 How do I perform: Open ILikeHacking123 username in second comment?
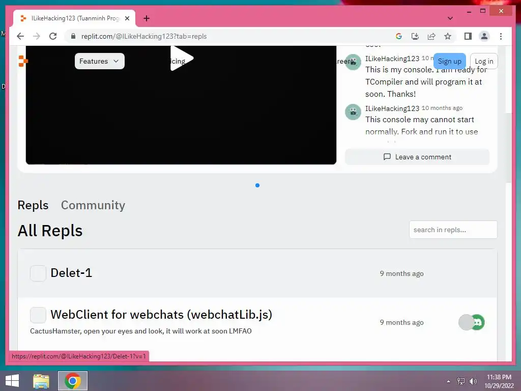pos(392,108)
